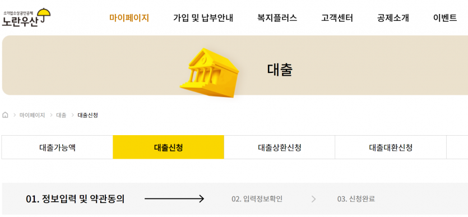Click step 03. 신청완료
The width and height of the screenshot is (468, 217).
point(356,199)
